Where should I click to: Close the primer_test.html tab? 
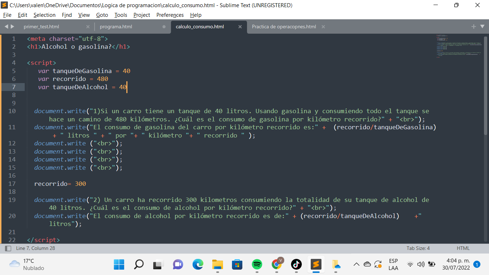(x=88, y=26)
